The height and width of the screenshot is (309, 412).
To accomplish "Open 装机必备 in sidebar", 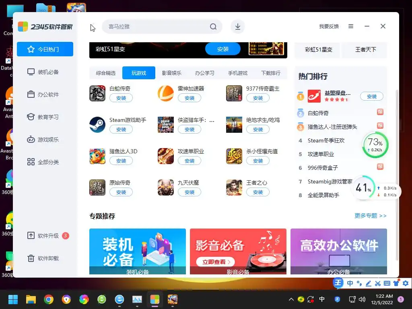I will [45, 72].
